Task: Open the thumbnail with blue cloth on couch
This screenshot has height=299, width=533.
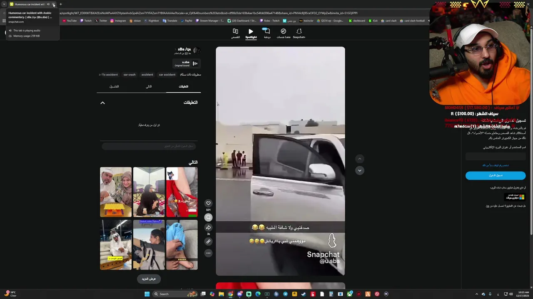Action: (182, 245)
